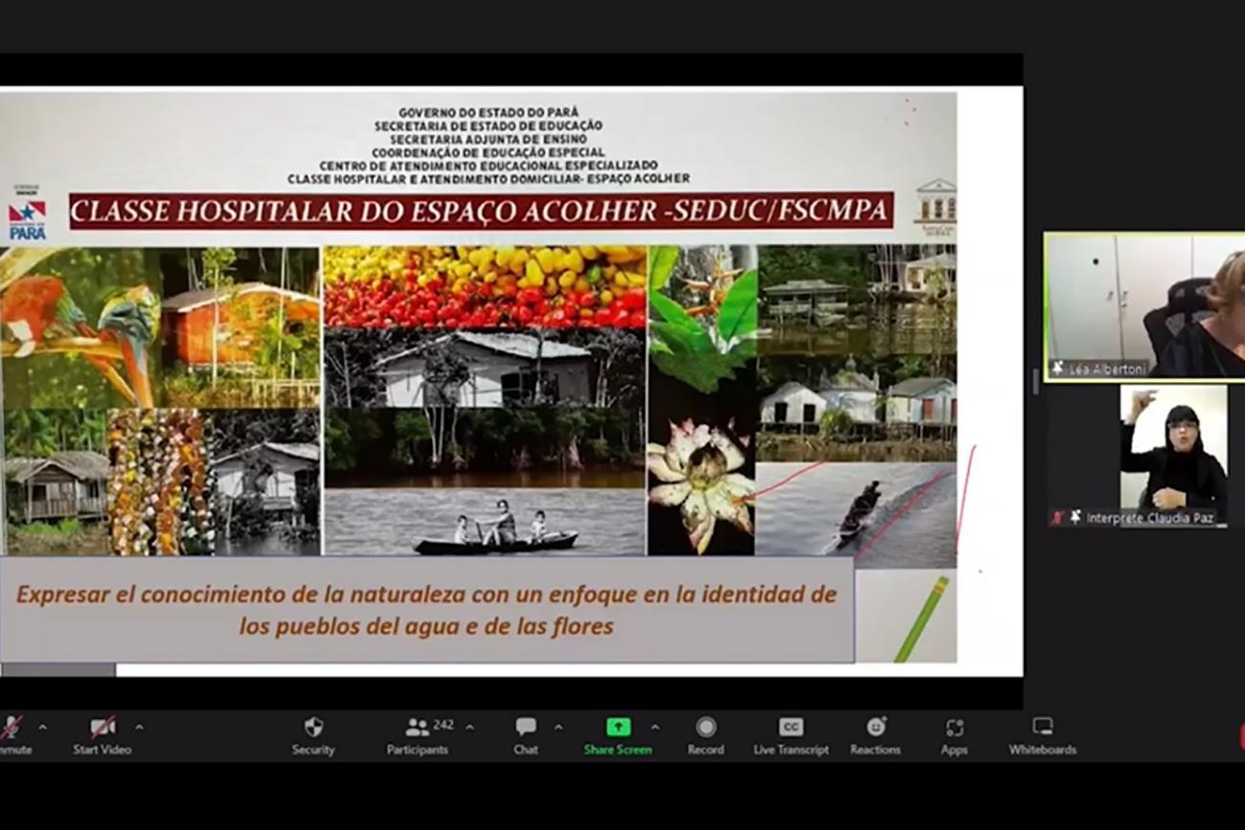Click the panel divider handle left of the video tiles
The width and height of the screenshot is (1245, 830).
pos(1033,382)
